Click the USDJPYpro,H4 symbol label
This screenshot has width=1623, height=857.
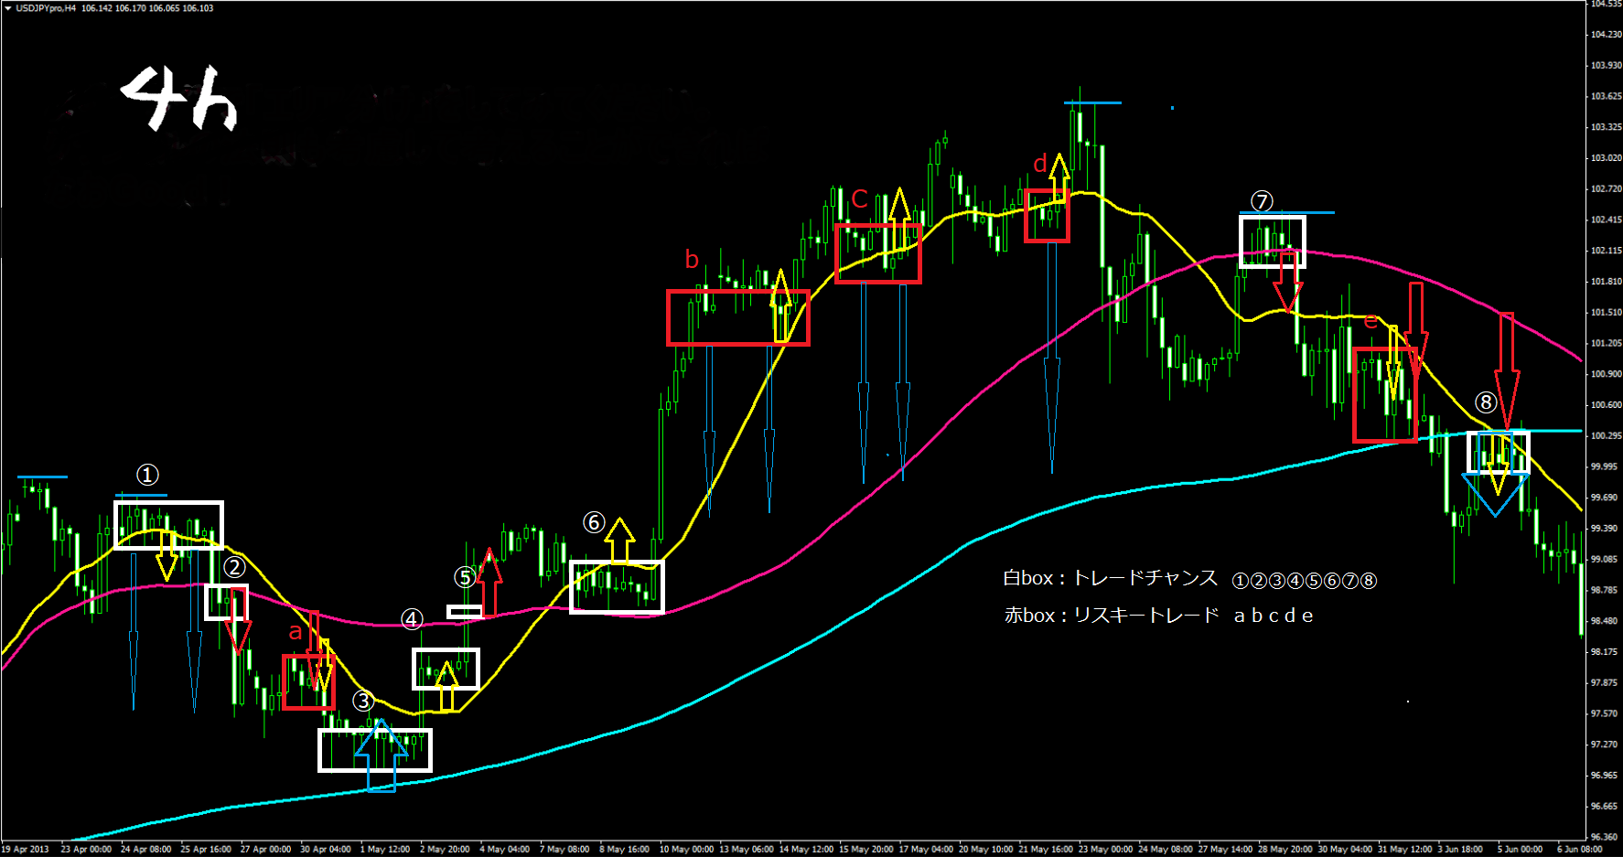tap(46, 8)
